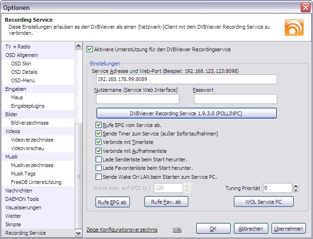Image resolution: width=313 pixels, height=239 pixels.
Task: Toggle Rufe EPG vom Service ab
Action: tap(99, 125)
